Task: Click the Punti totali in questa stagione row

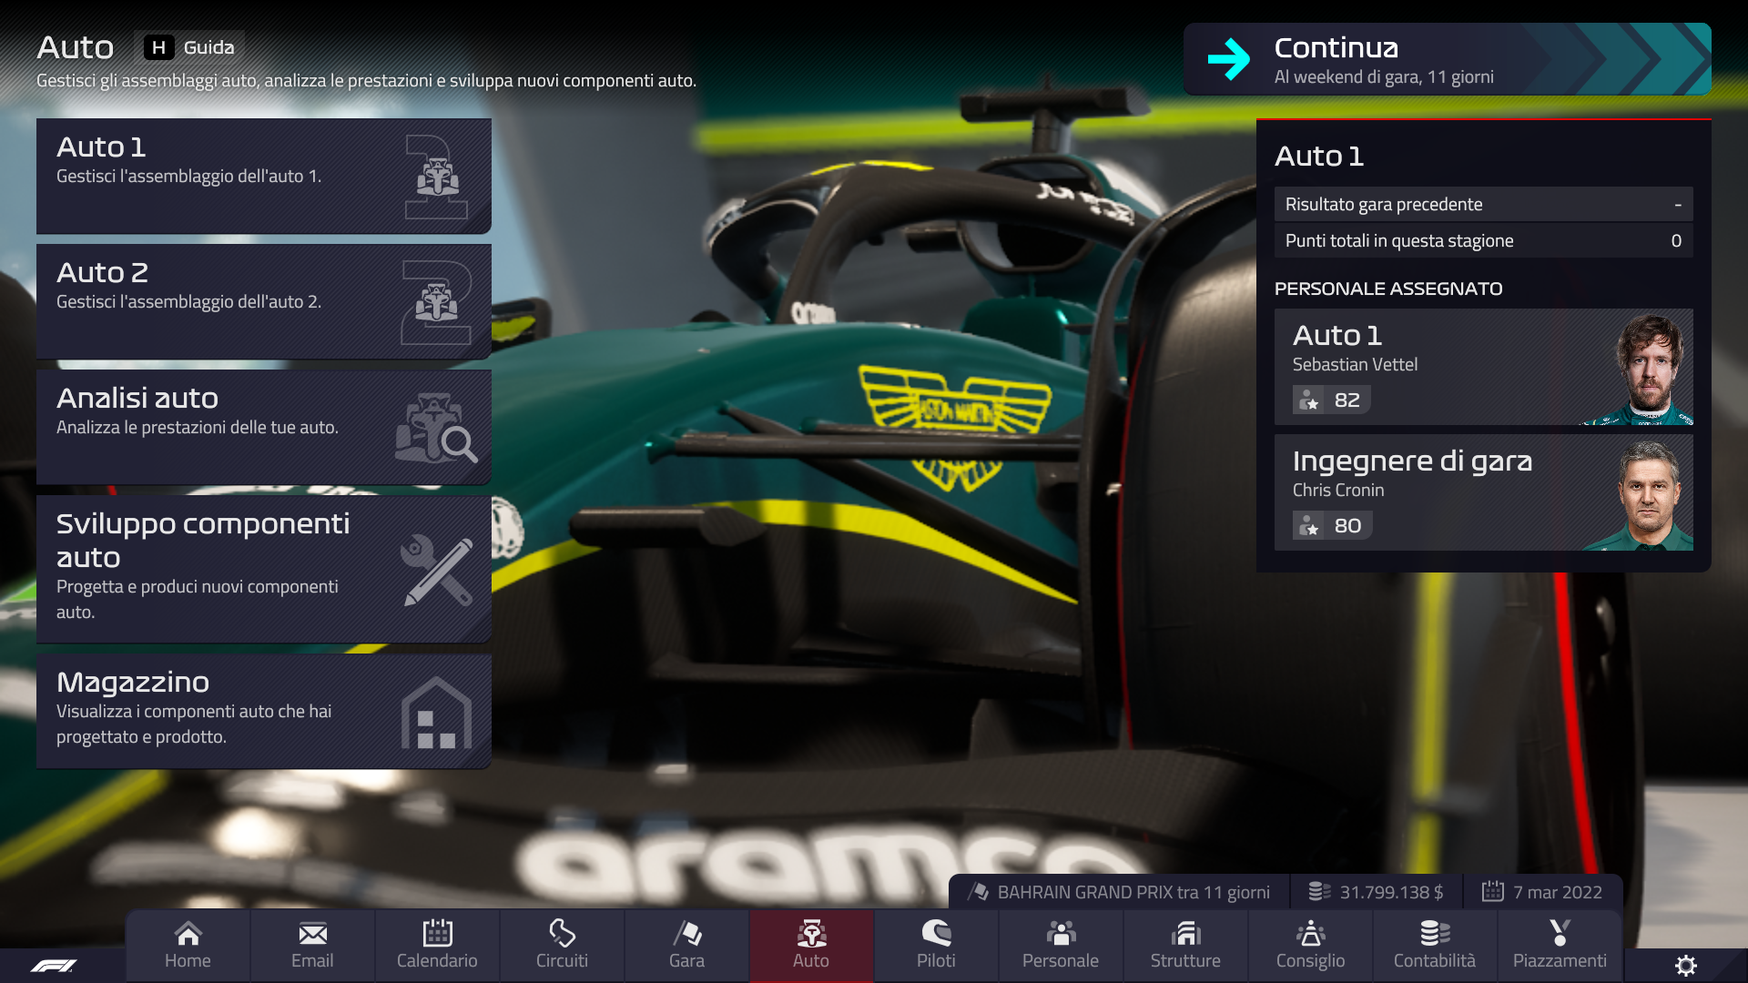Action: click(x=1484, y=240)
